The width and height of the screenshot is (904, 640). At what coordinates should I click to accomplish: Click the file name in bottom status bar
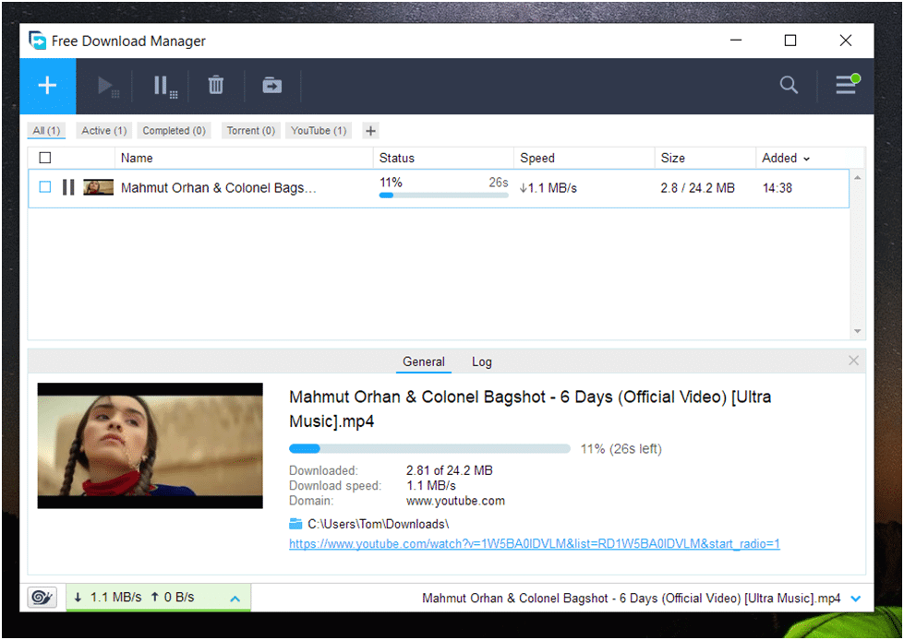click(x=632, y=599)
